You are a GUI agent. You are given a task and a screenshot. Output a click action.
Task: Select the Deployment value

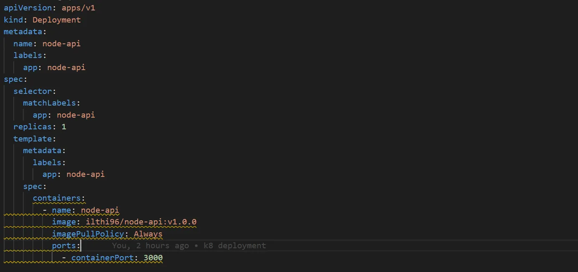(57, 20)
